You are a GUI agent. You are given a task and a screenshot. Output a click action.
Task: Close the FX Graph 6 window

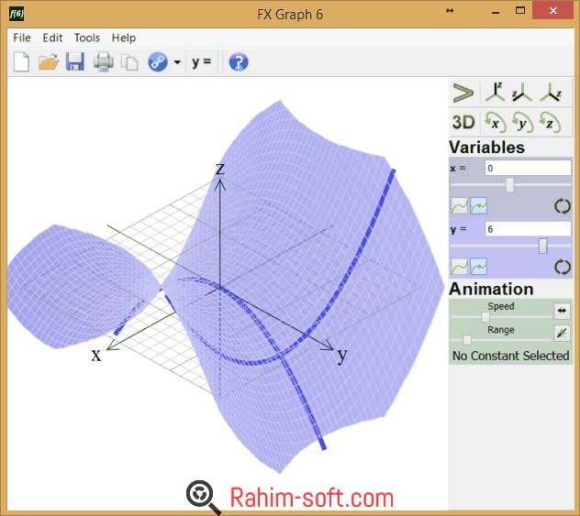click(553, 11)
